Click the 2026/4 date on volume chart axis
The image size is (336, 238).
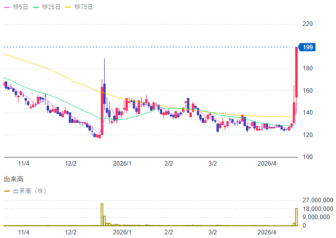267,232
